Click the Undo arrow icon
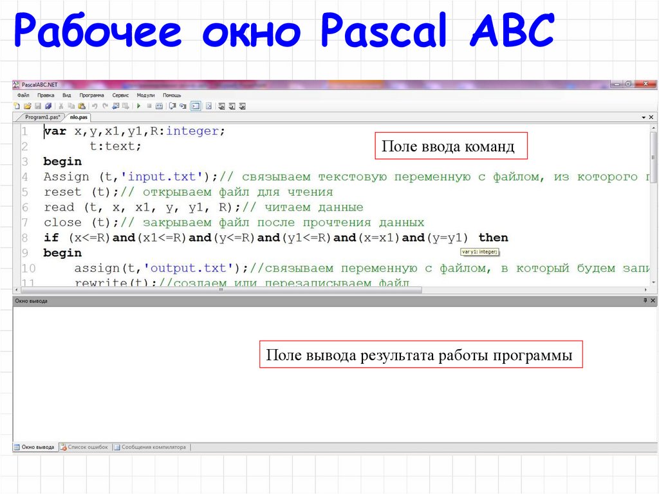Image resolution: width=659 pixels, height=494 pixels. (x=95, y=106)
